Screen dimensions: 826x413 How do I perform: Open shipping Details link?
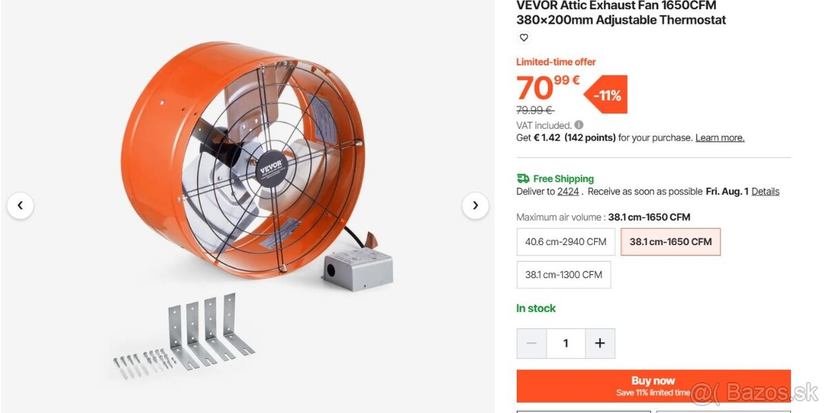[765, 191]
